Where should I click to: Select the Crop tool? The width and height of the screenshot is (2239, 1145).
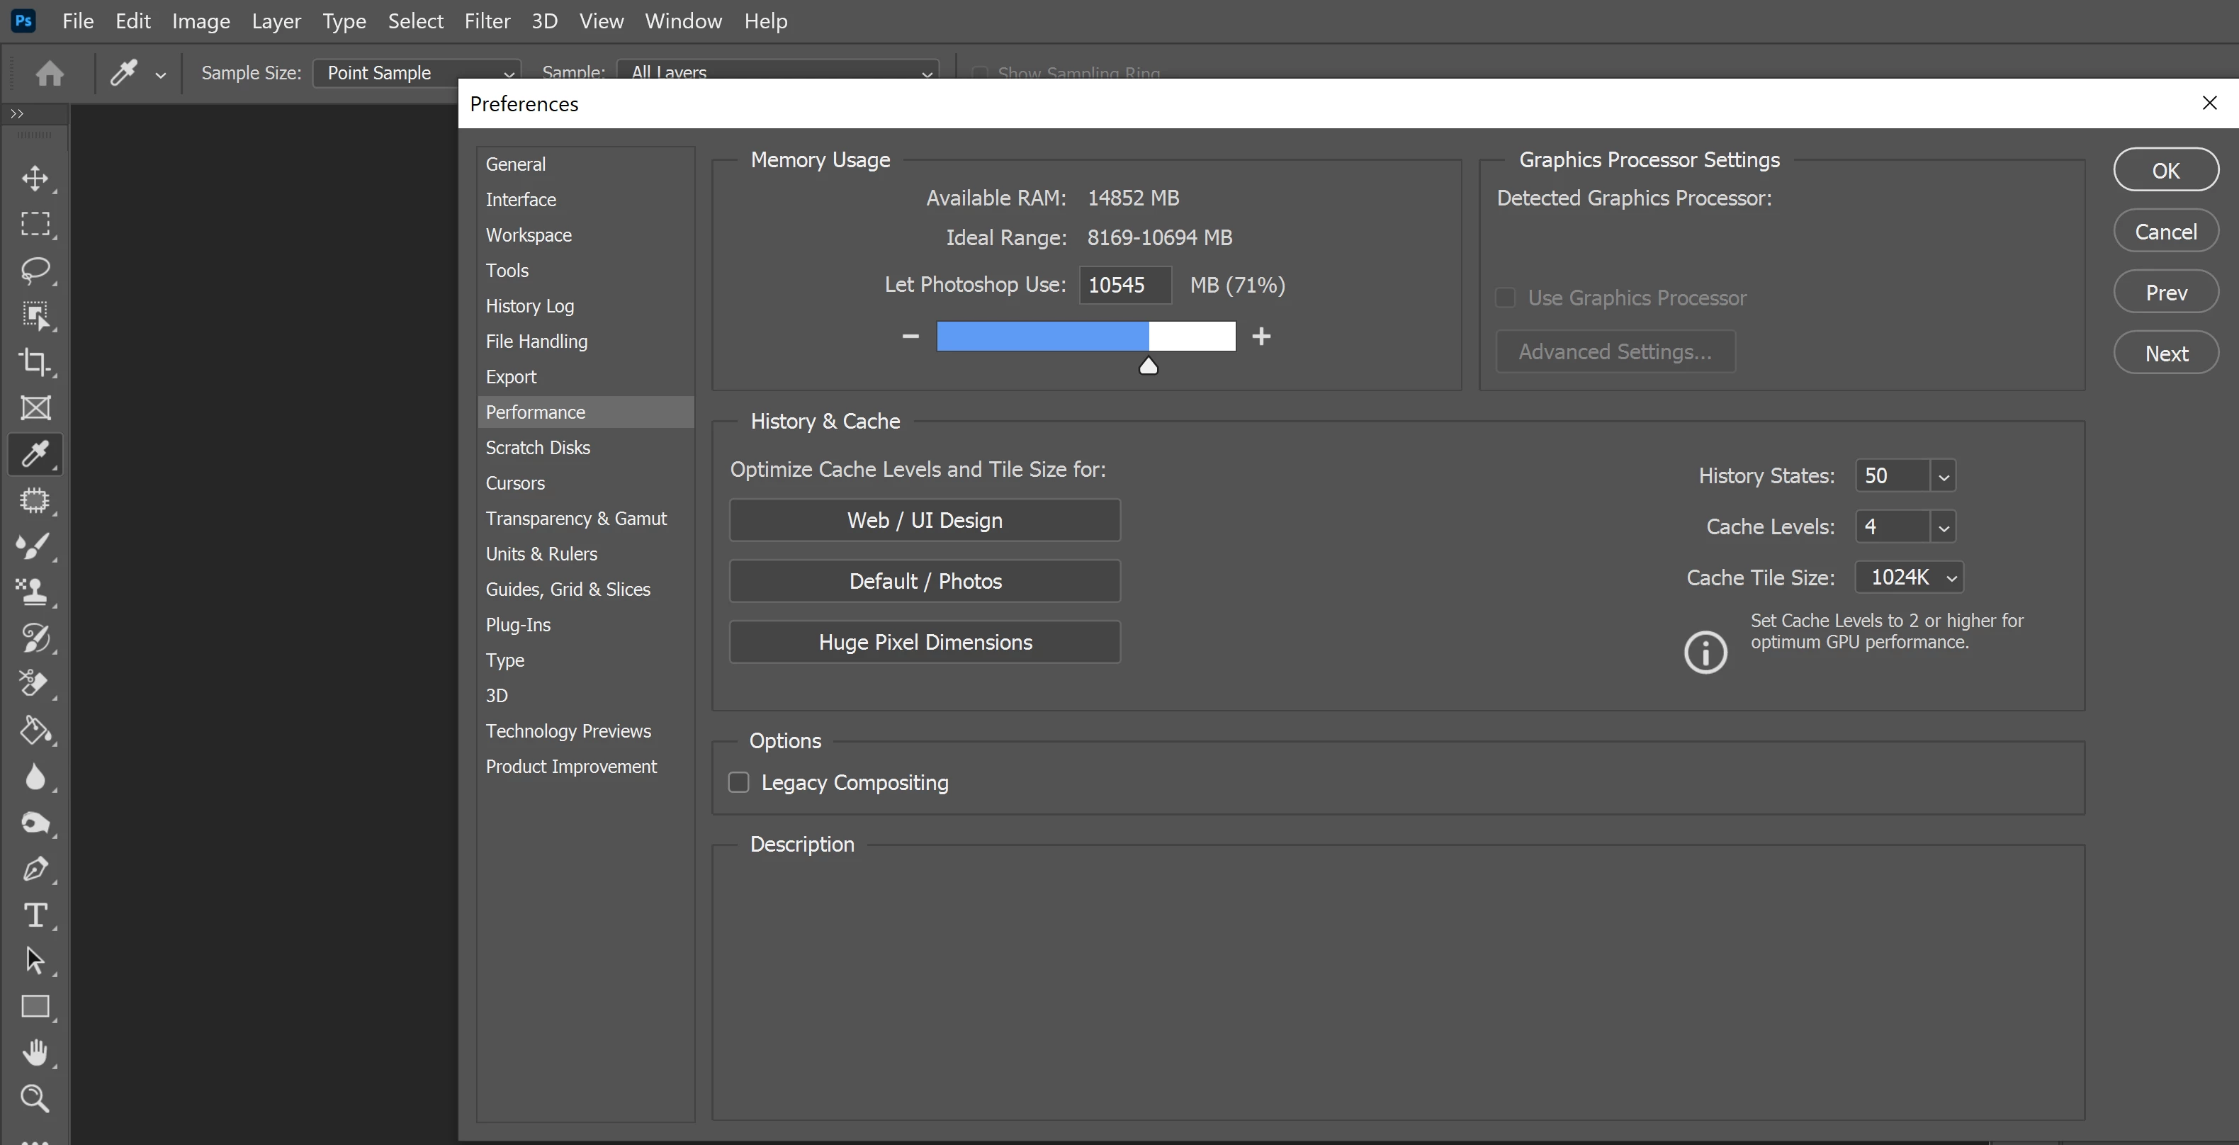35,361
